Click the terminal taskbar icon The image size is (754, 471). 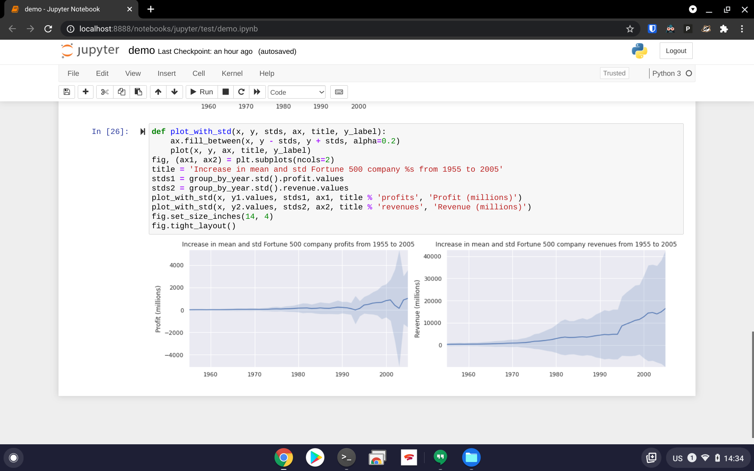[346, 457]
